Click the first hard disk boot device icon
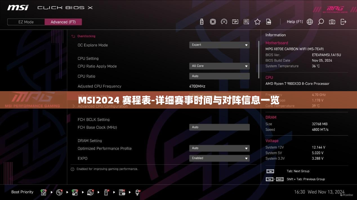 click(x=44, y=192)
